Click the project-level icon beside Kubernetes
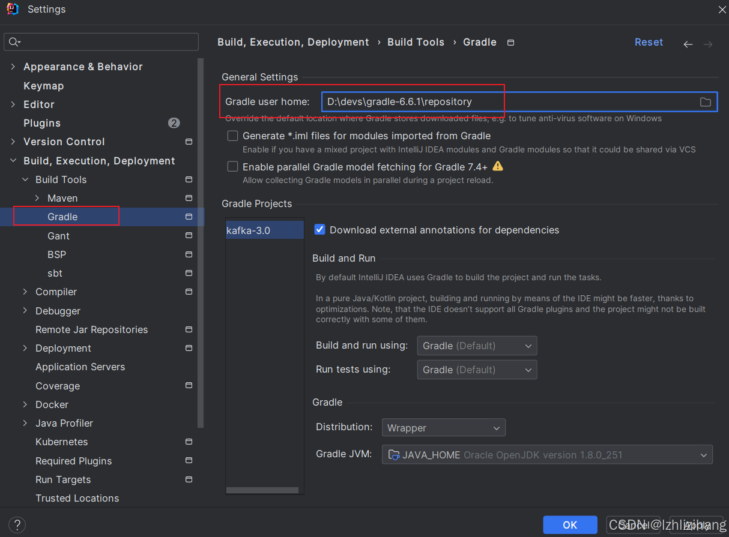The width and height of the screenshot is (729, 537). click(189, 442)
